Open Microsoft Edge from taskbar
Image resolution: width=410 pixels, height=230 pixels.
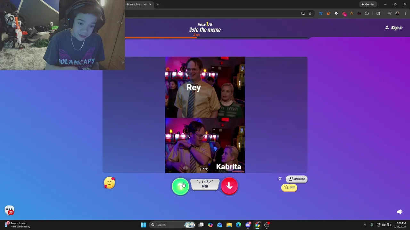[239, 225]
